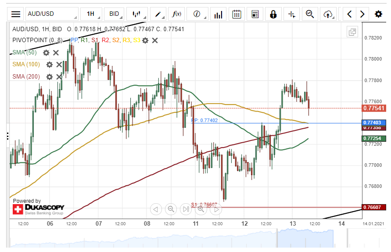Open the hamburger main menu
Viewport: 391px width, 252px height.
pyautogui.click(x=16, y=14)
